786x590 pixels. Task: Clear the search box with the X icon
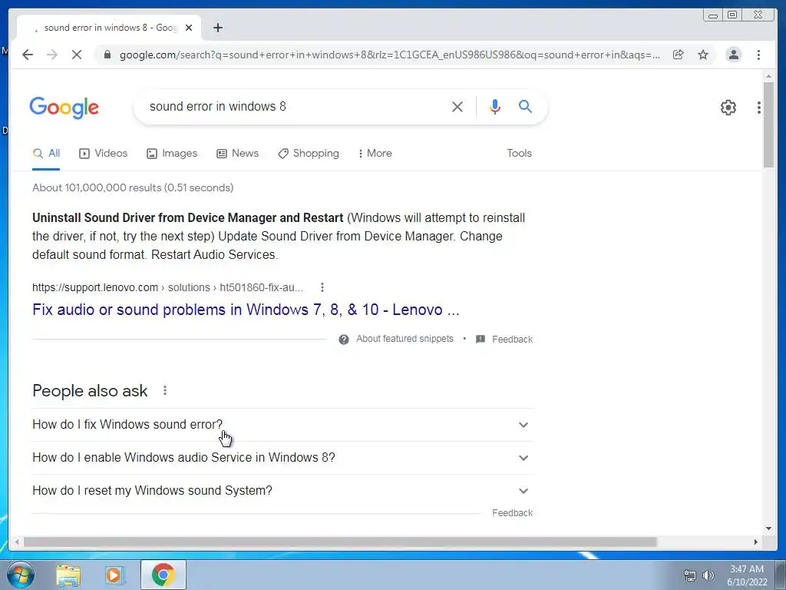[x=457, y=106]
